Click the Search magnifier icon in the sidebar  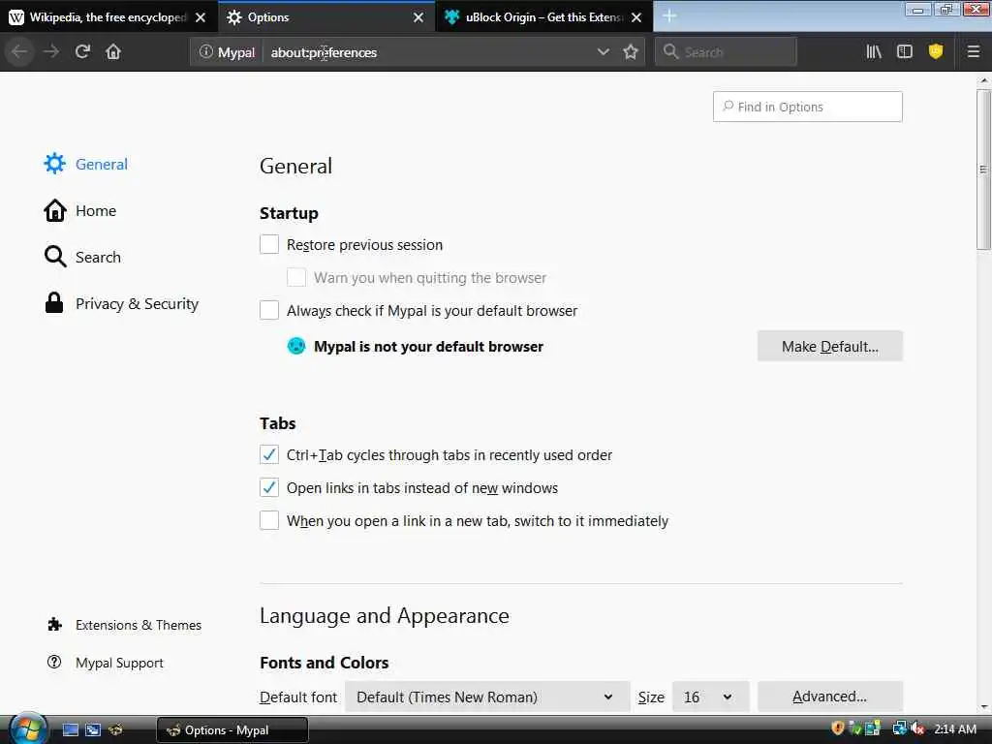click(x=55, y=257)
